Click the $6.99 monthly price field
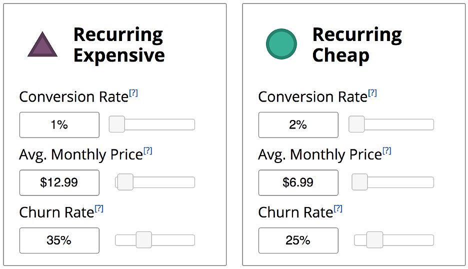Screen dimensions: 468x269 pyautogui.click(x=298, y=182)
